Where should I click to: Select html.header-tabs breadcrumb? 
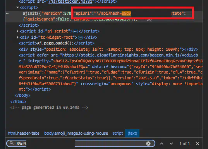tap(24, 133)
